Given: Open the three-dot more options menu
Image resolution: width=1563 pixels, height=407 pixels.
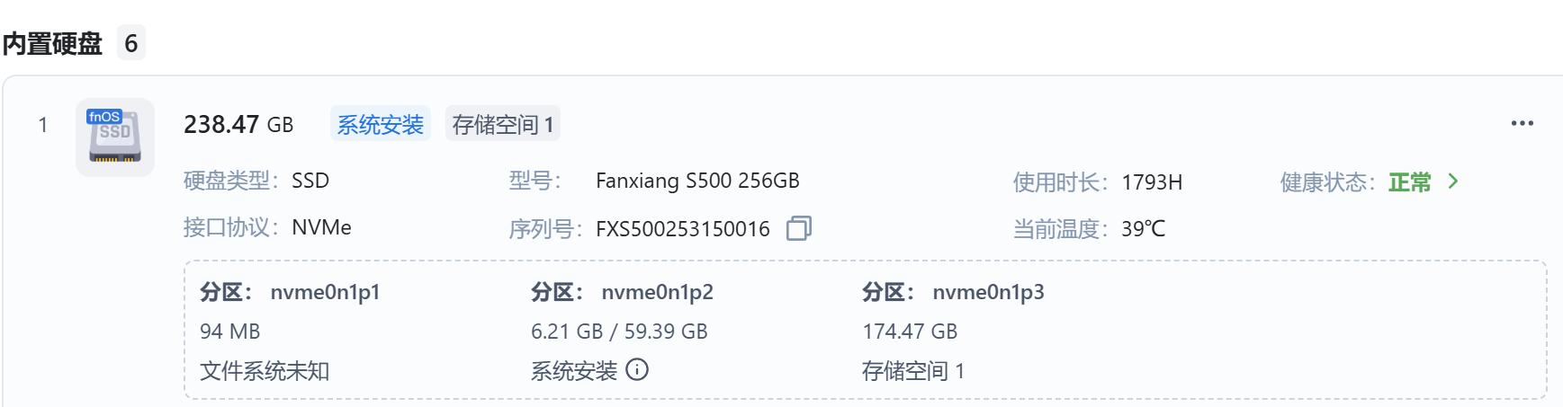Looking at the screenshot, I should (1522, 124).
